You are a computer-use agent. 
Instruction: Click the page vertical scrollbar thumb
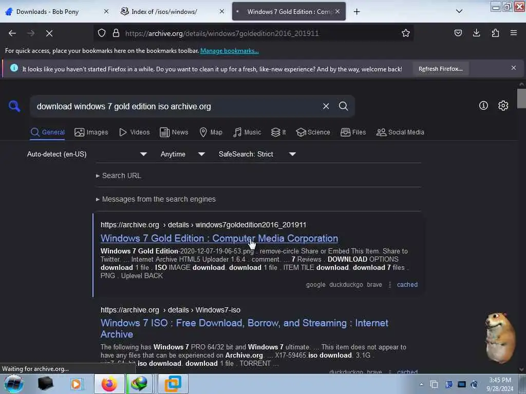(521, 98)
